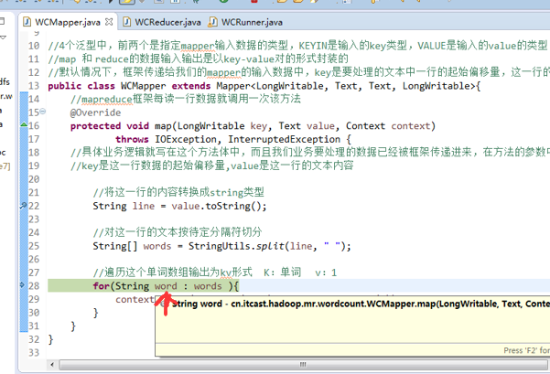The height and width of the screenshot is (374, 550).
Task: Click the 'words' array reference on line 28
Action: pos(208,286)
